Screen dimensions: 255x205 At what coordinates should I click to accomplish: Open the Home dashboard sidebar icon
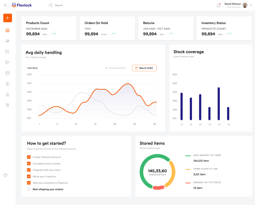pos(7,30)
